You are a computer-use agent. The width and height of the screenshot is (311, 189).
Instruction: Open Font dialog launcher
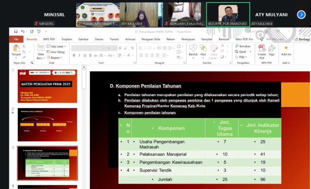click(135, 63)
